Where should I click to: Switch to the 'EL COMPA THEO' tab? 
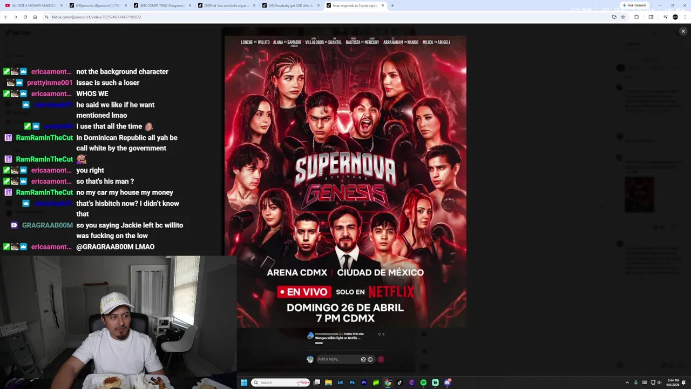[x=162, y=5]
